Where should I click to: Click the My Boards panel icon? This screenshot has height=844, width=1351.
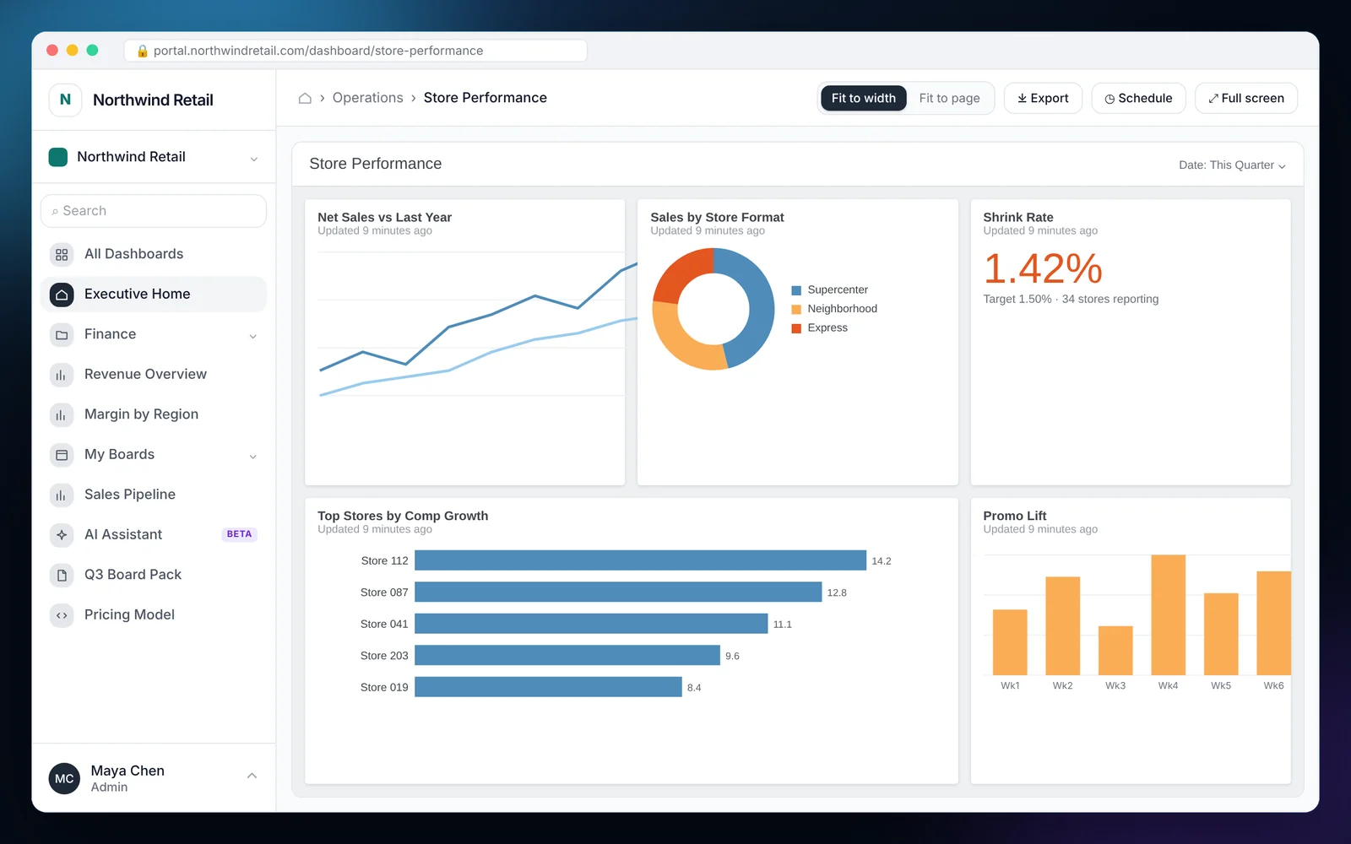click(62, 455)
